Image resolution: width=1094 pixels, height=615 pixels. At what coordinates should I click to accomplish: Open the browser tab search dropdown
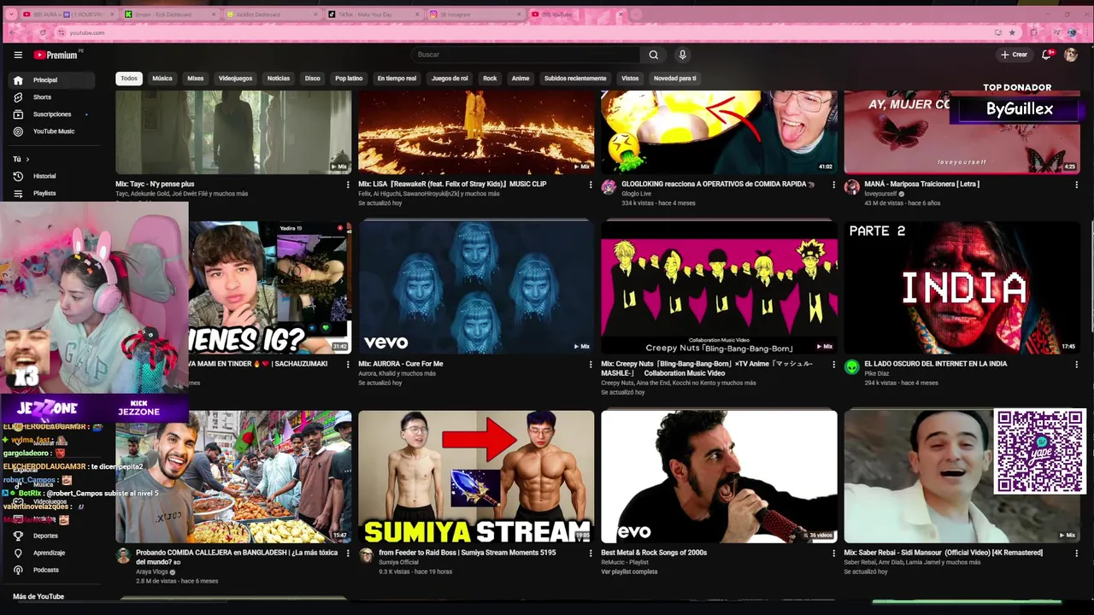[x=12, y=15]
